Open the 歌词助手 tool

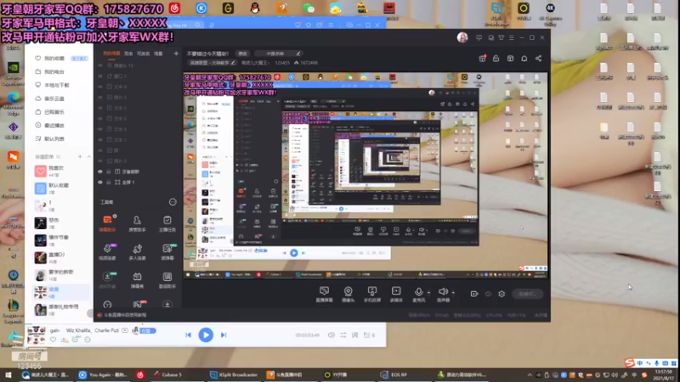point(167,280)
